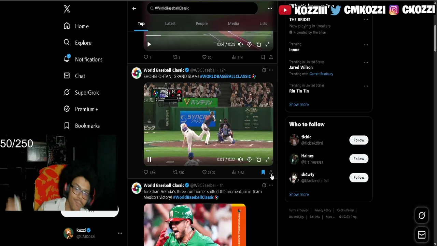
Task: Bookmark the post with 314 views
Action: [263, 57]
